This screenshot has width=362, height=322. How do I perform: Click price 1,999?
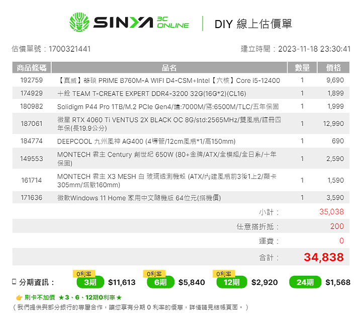[335, 106]
